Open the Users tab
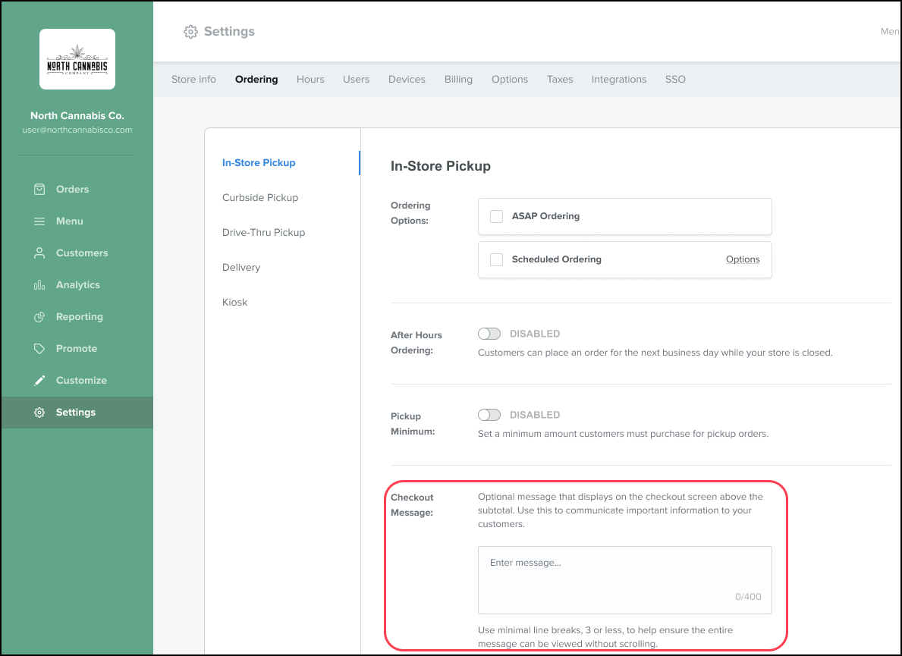The image size is (902, 656). pyautogui.click(x=356, y=80)
